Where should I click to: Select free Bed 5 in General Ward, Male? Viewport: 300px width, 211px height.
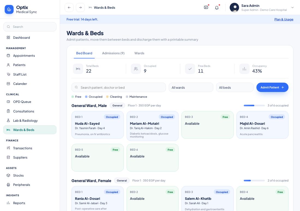pos(98,157)
